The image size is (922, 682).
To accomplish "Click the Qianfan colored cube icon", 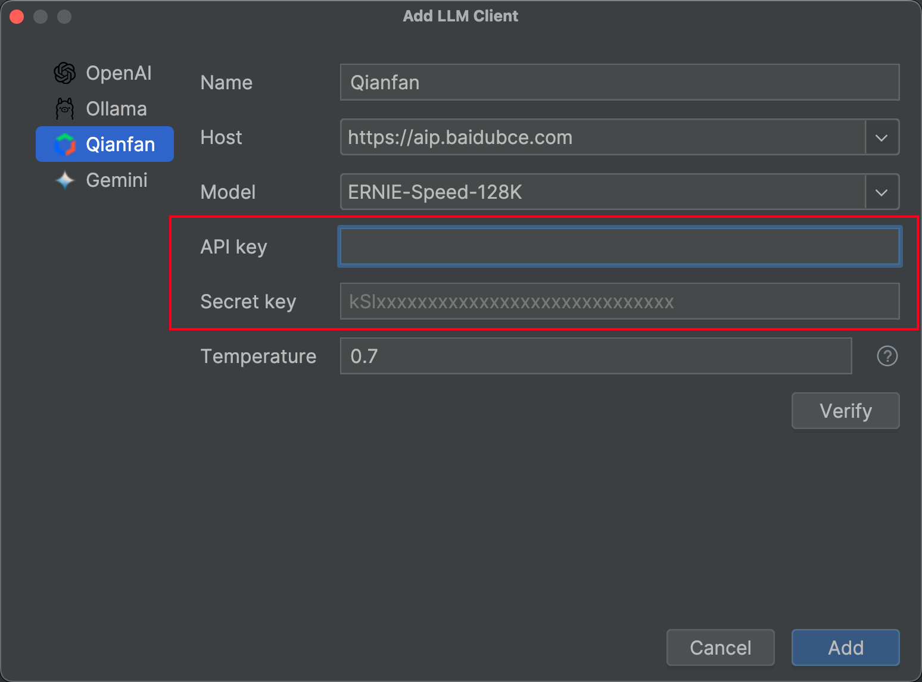I will (x=65, y=145).
